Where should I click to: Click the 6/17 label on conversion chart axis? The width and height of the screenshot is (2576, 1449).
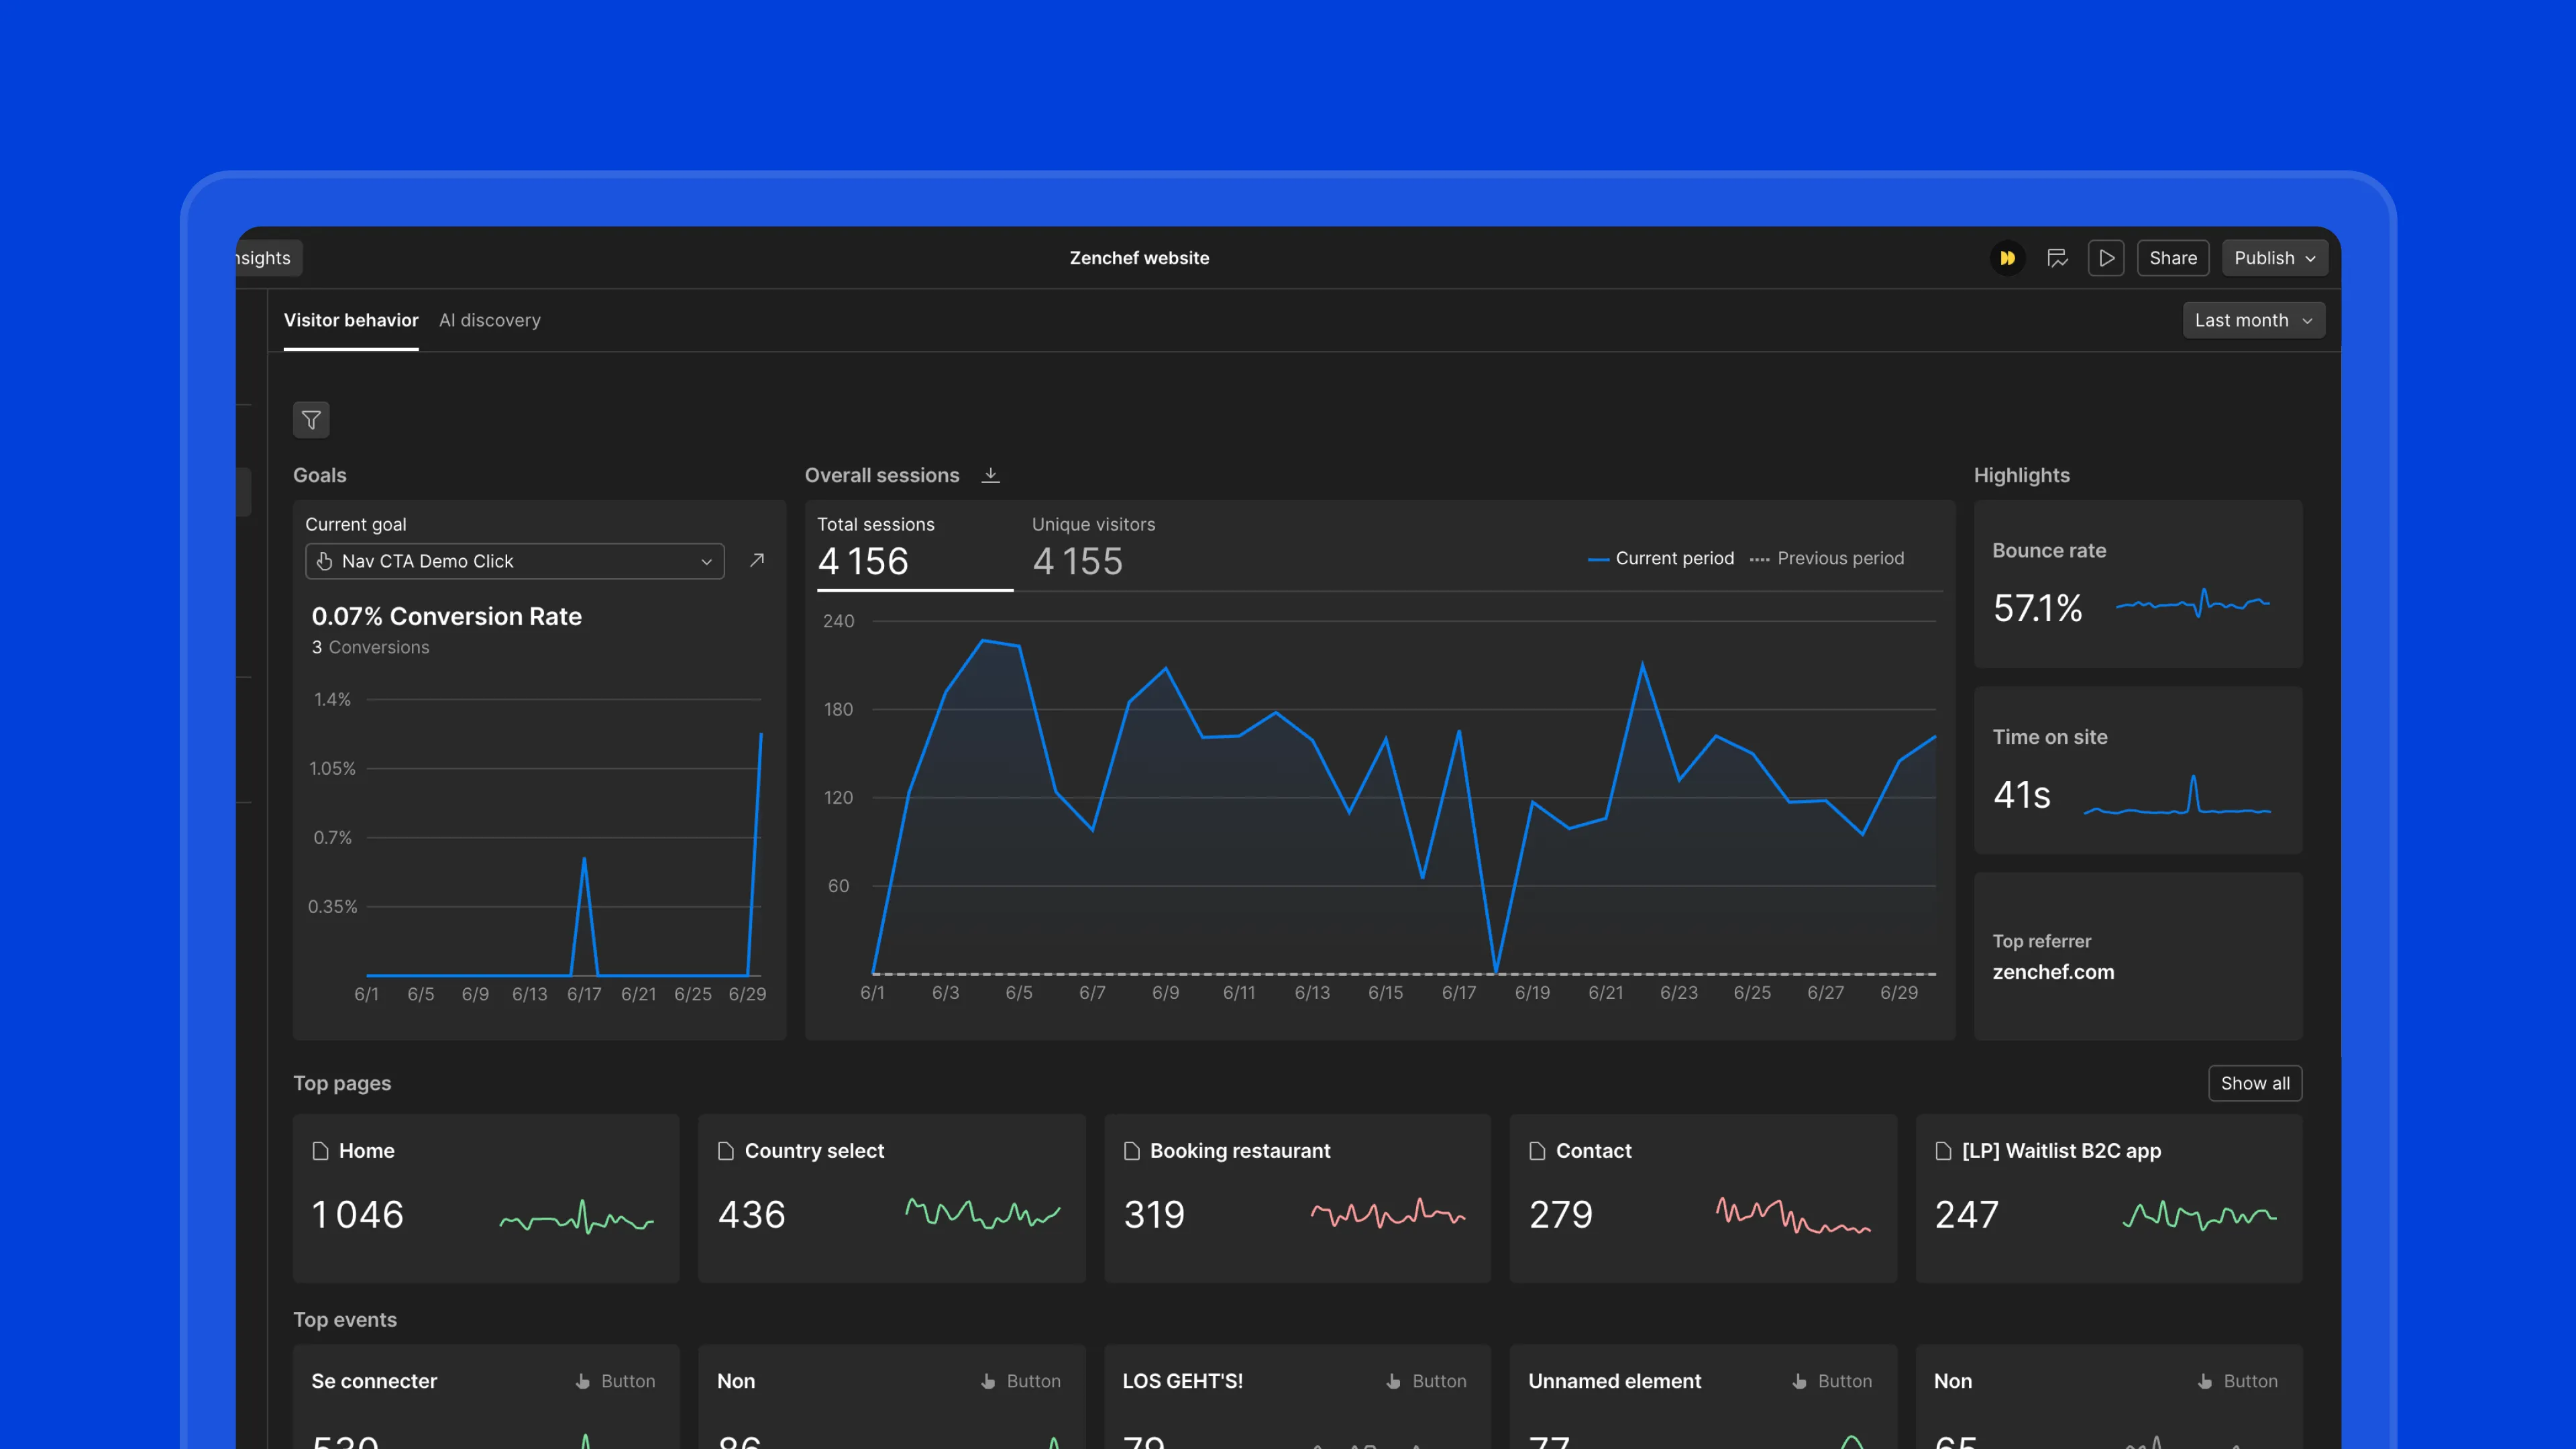click(x=584, y=994)
